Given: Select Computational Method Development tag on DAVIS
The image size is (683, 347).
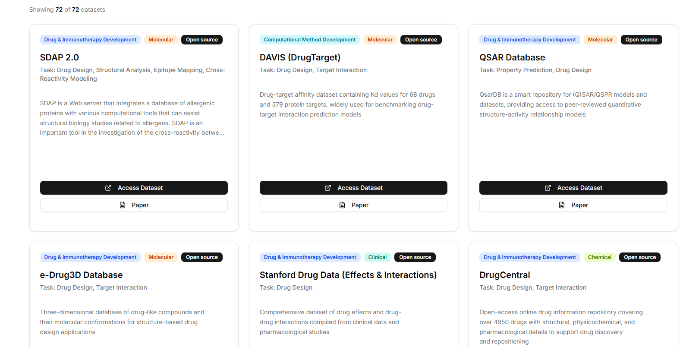Looking at the screenshot, I should 309,40.
